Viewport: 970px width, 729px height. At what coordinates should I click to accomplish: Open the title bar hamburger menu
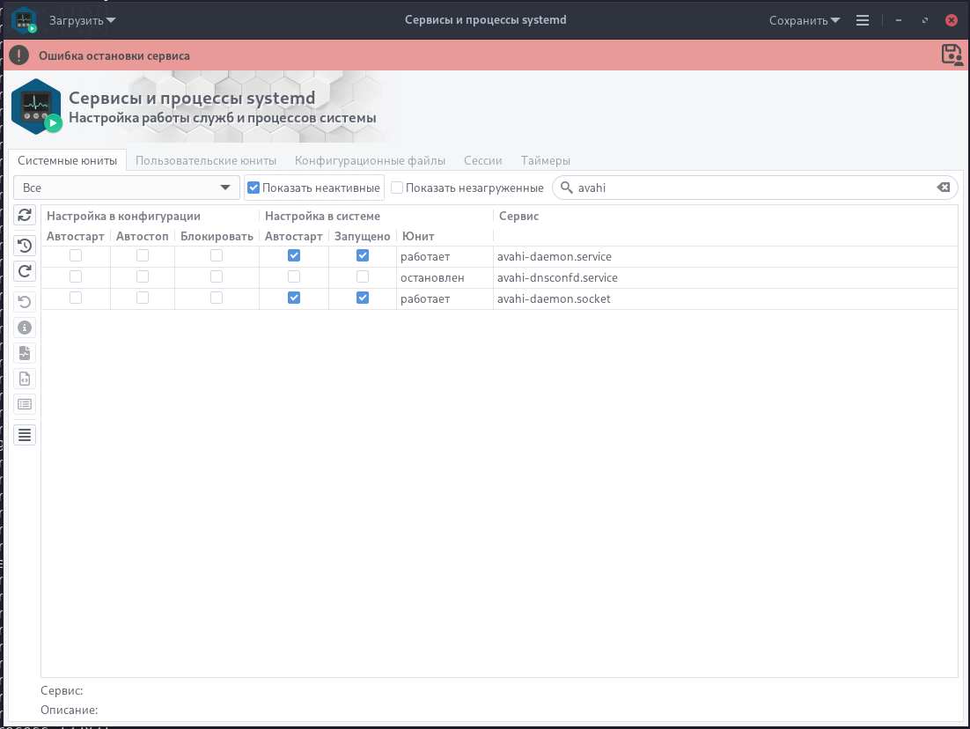tap(863, 20)
